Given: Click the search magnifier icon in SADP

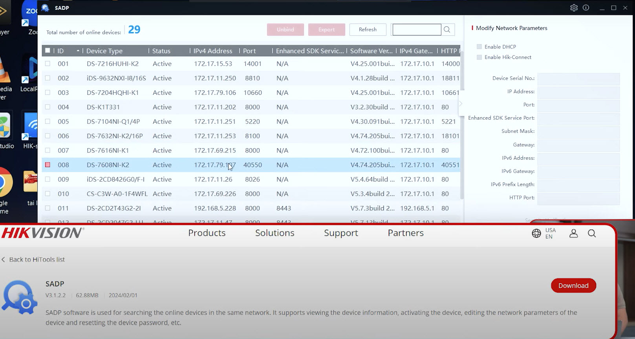Looking at the screenshot, I should [447, 29].
